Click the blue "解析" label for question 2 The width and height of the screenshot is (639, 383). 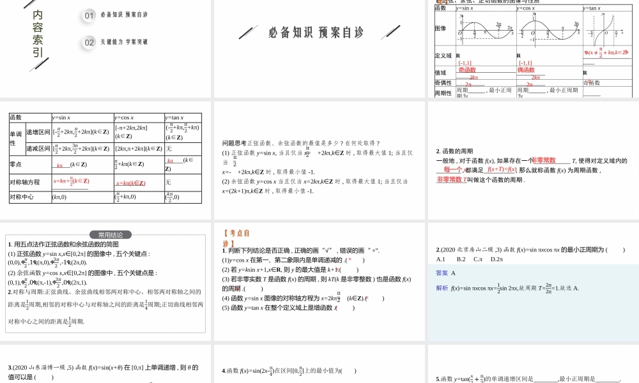click(x=442, y=288)
